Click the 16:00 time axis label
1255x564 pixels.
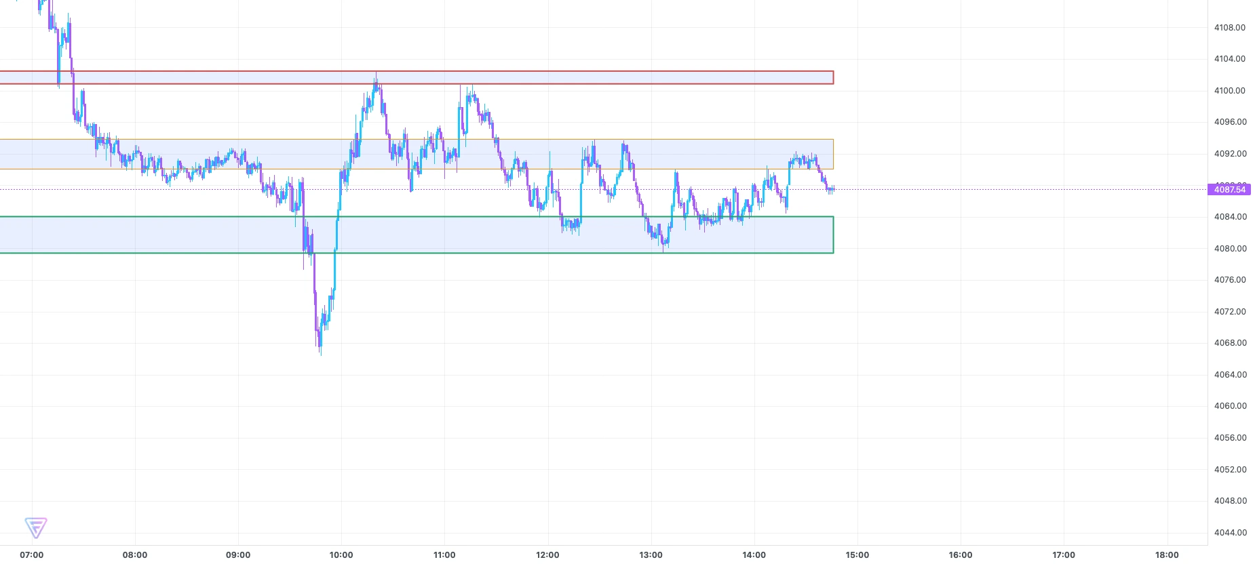pos(960,555)
